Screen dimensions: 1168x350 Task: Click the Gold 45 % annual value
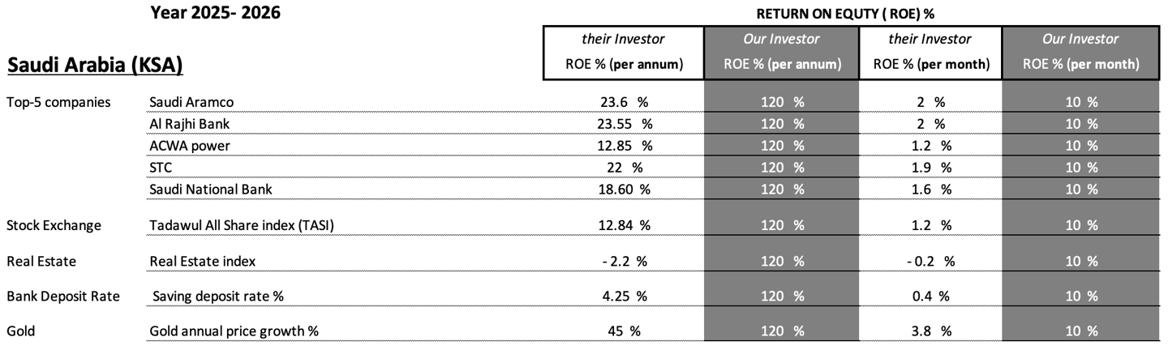[623, 331]
